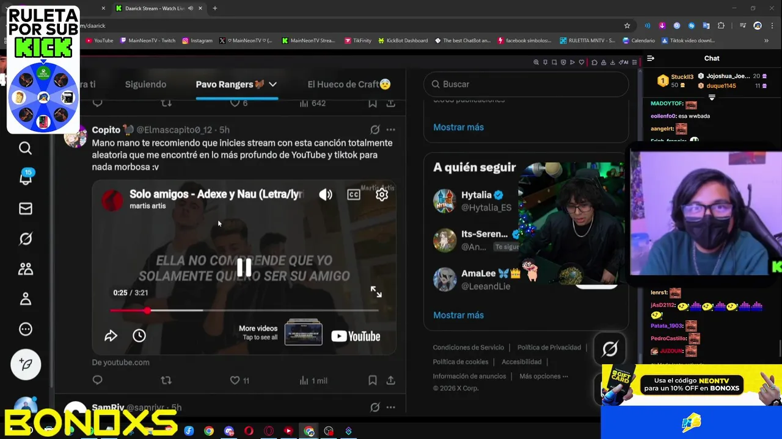The image size is (782, 439).
Task: Open Communities icon in X sidebar
Action: pos(25,269)
